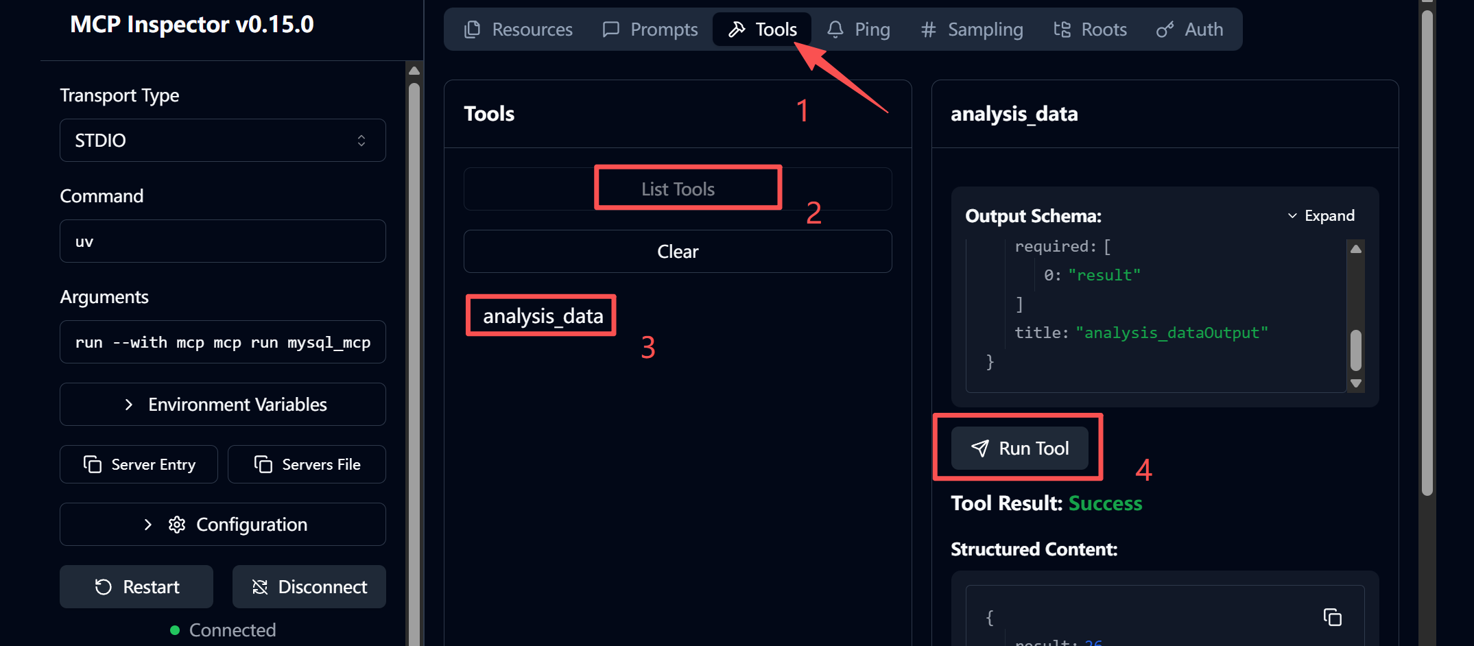Click the copy icon on Server Entry
The height and width of the screenshot is (646, 1474).
tap(93, 464)
